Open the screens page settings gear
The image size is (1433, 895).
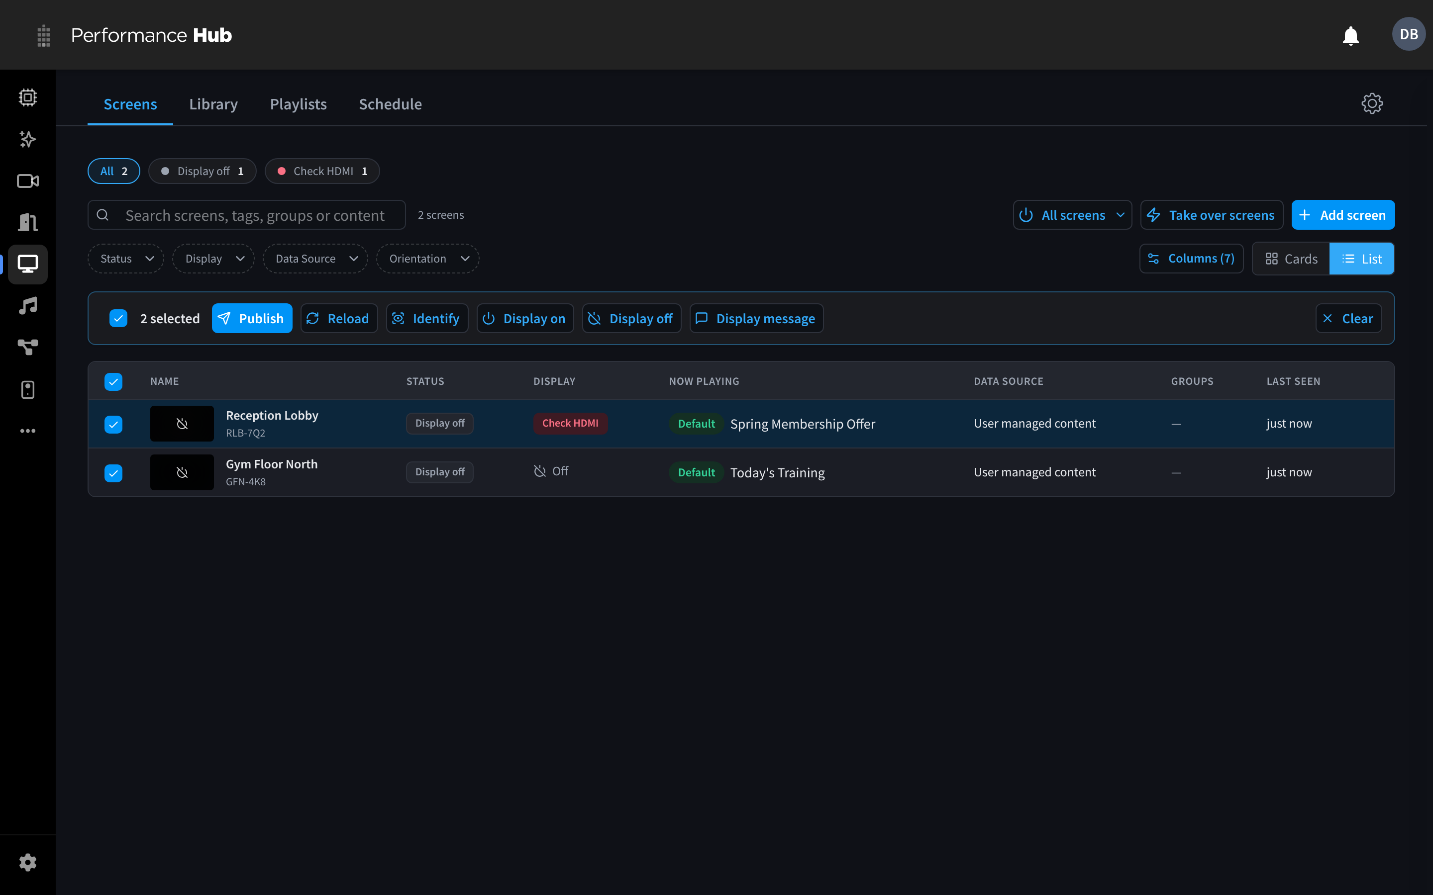tap(1371, 103)
